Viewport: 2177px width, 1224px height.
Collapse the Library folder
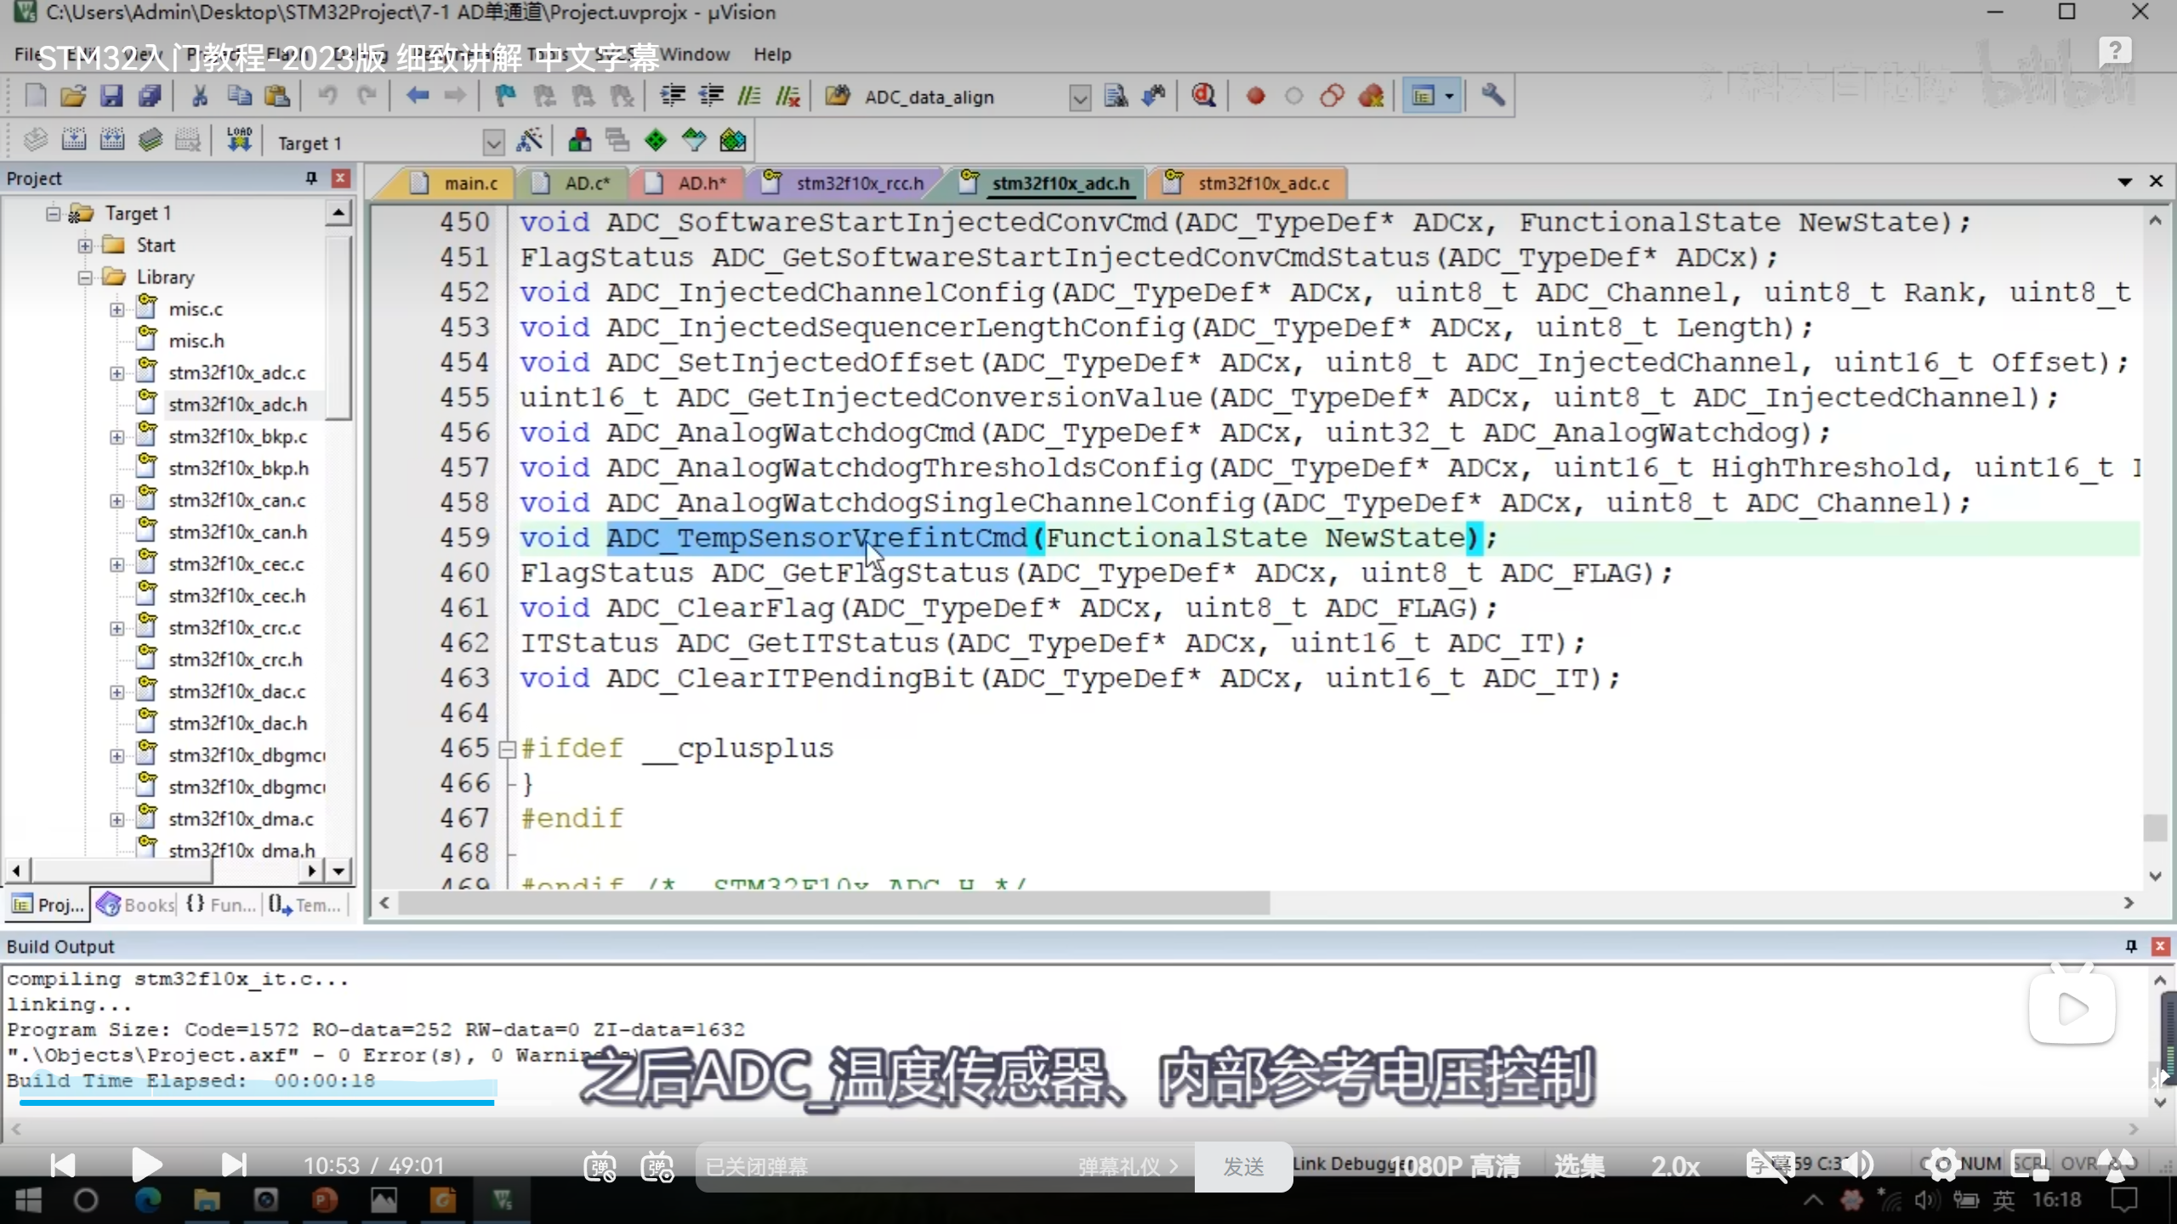[85, 277]
